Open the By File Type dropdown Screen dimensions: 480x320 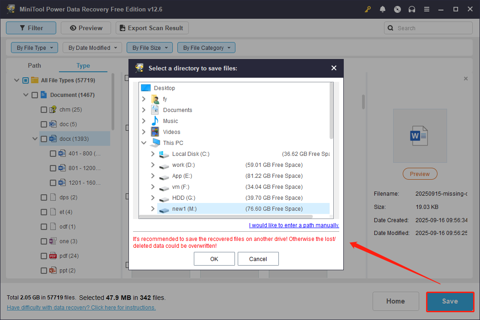pyautogui.click(x=34, y=48)
